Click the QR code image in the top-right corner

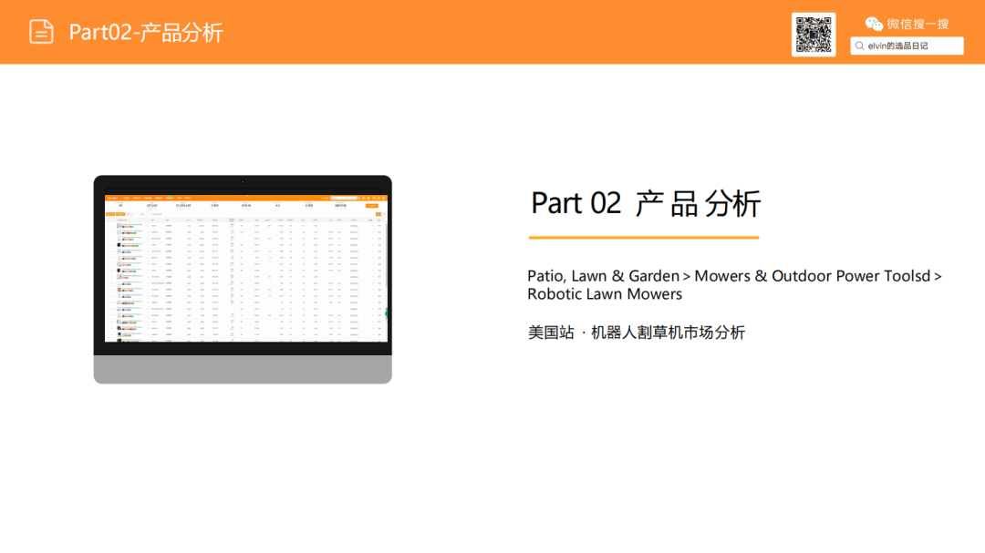814,33
